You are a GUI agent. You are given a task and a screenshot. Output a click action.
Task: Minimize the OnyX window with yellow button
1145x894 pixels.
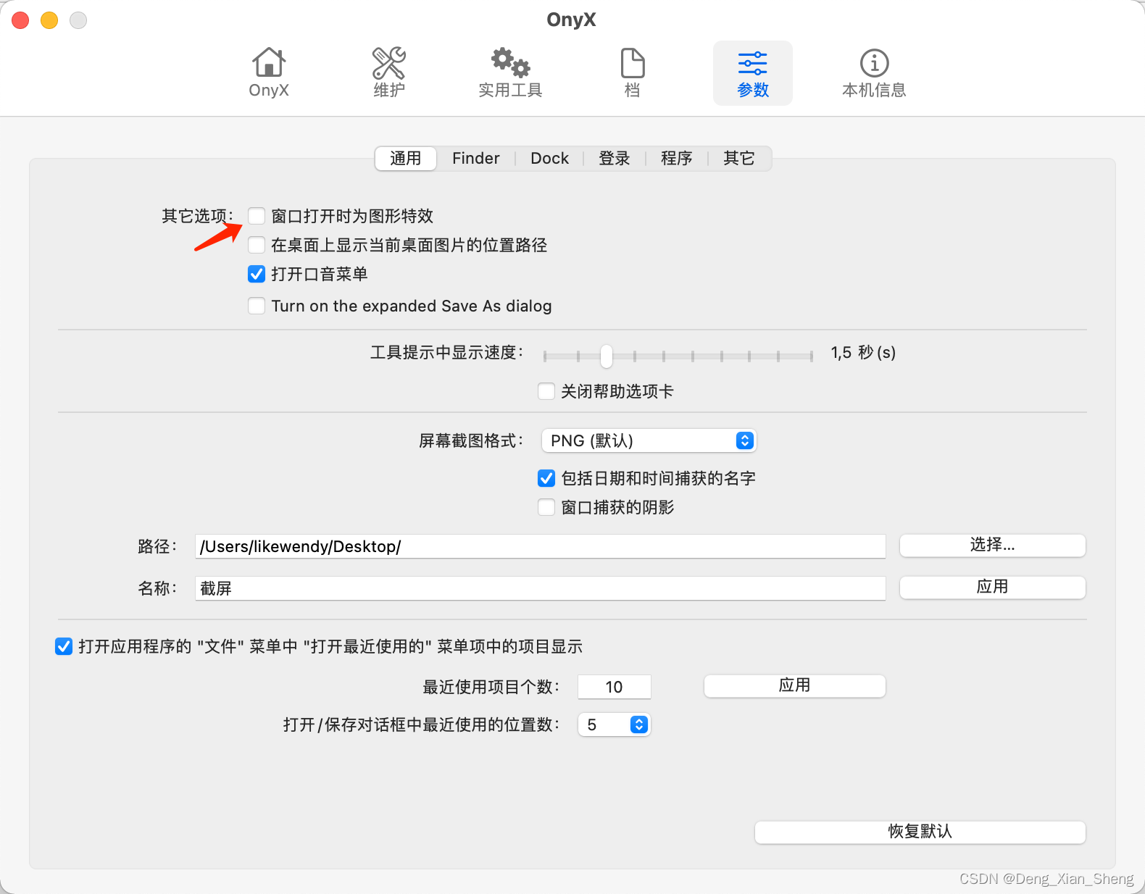(49, 20)
